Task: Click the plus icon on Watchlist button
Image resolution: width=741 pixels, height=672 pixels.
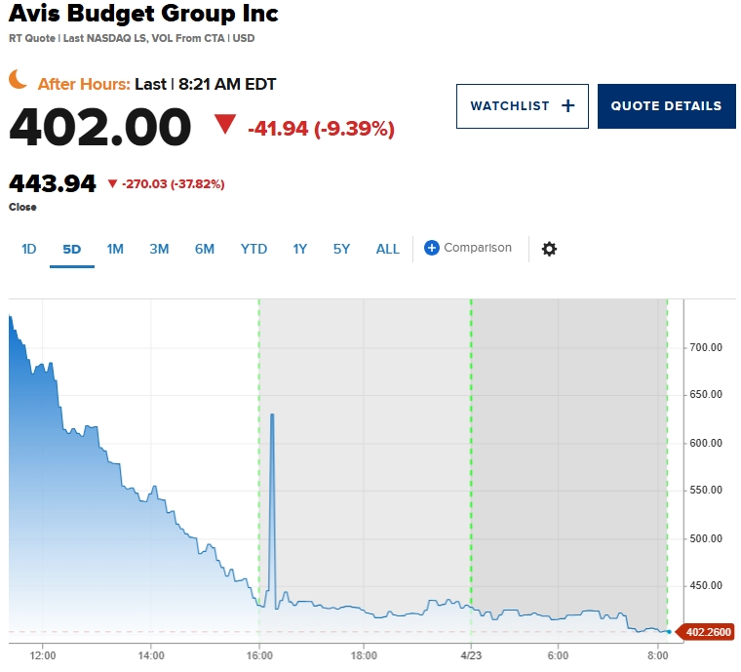Action: click(x=568, y=106)
